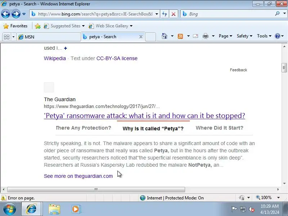The width and height of the screenshot is (288, 216).
Task: Open search provider dropdown arrow
Action: pos(284,14)
